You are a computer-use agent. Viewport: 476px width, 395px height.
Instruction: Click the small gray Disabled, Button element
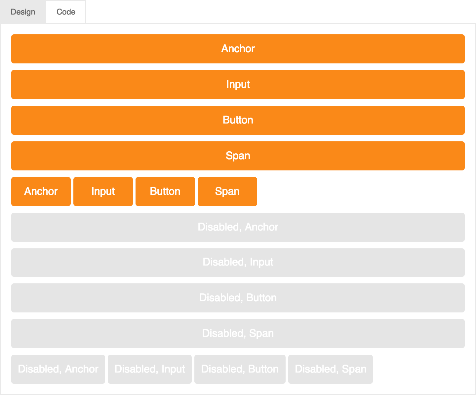pyautogui.click(x=240, y=369)
